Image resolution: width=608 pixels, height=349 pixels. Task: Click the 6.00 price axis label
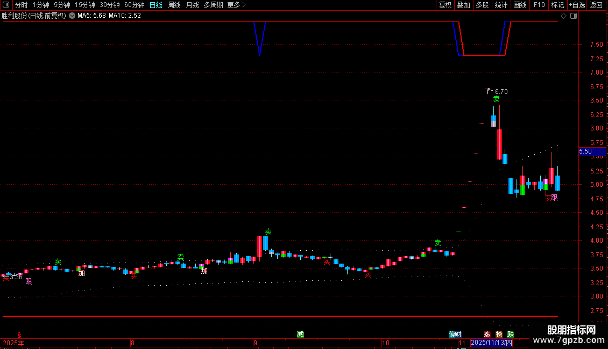pyautogui.click(x=596, y=128)
